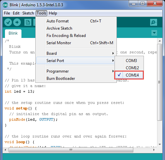
Task: Choose Burn Bootloader menu entry
Action: click(x=76, y=79)
